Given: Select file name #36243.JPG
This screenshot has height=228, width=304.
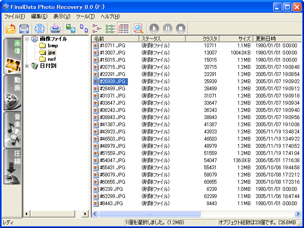Looking at the screenshot, I should coord(112,110).
